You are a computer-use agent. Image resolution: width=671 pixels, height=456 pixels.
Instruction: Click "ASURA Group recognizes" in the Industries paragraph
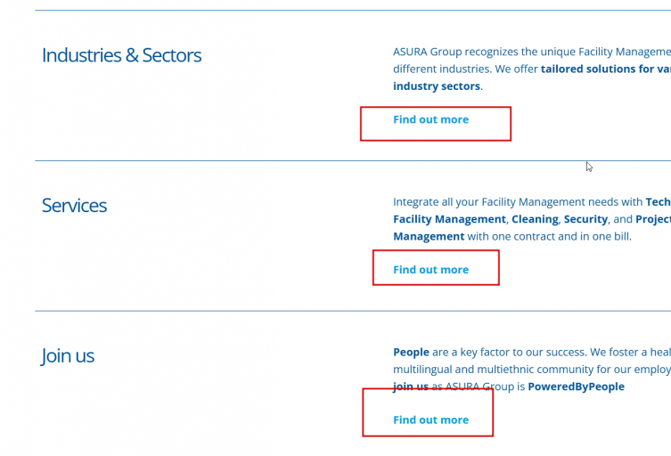454,53
